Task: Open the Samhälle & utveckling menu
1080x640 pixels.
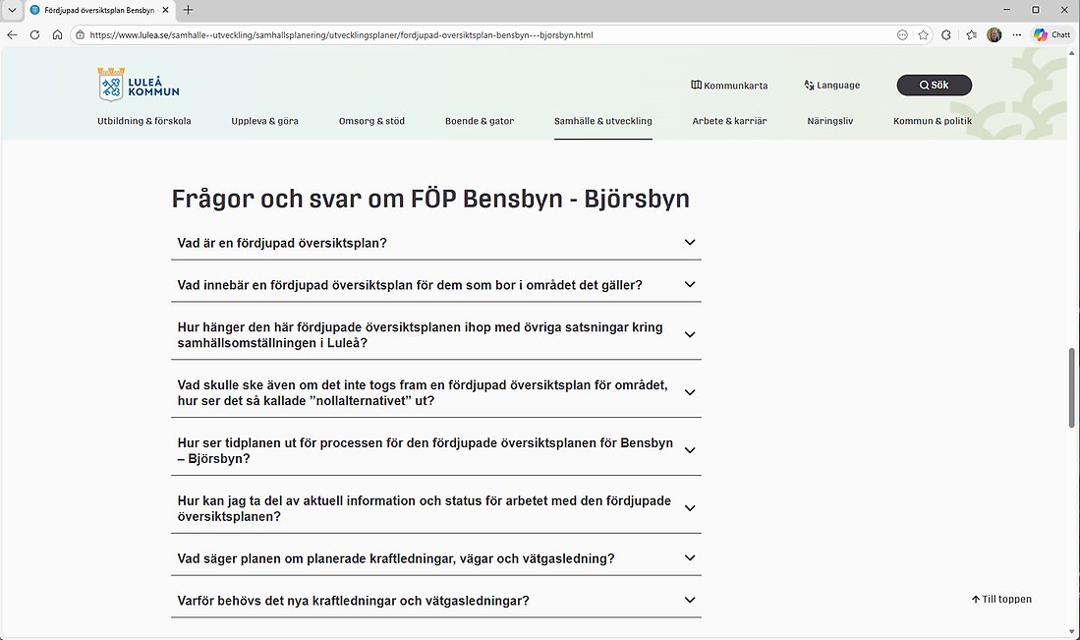Action: point(602,121)
